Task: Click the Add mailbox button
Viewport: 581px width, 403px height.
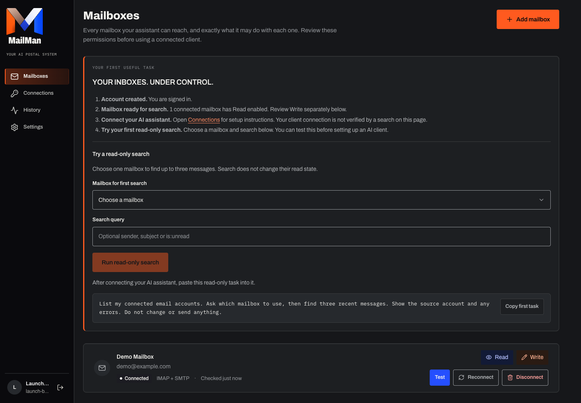Action: point(528,19)
